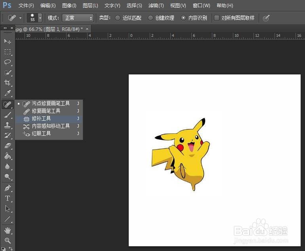305x251 pixels.
Task: Open the 编辑(E) menu
Action: [48, 6]
